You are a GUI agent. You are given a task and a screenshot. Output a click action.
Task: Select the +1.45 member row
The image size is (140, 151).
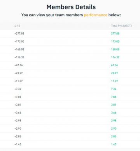[70, 144]
